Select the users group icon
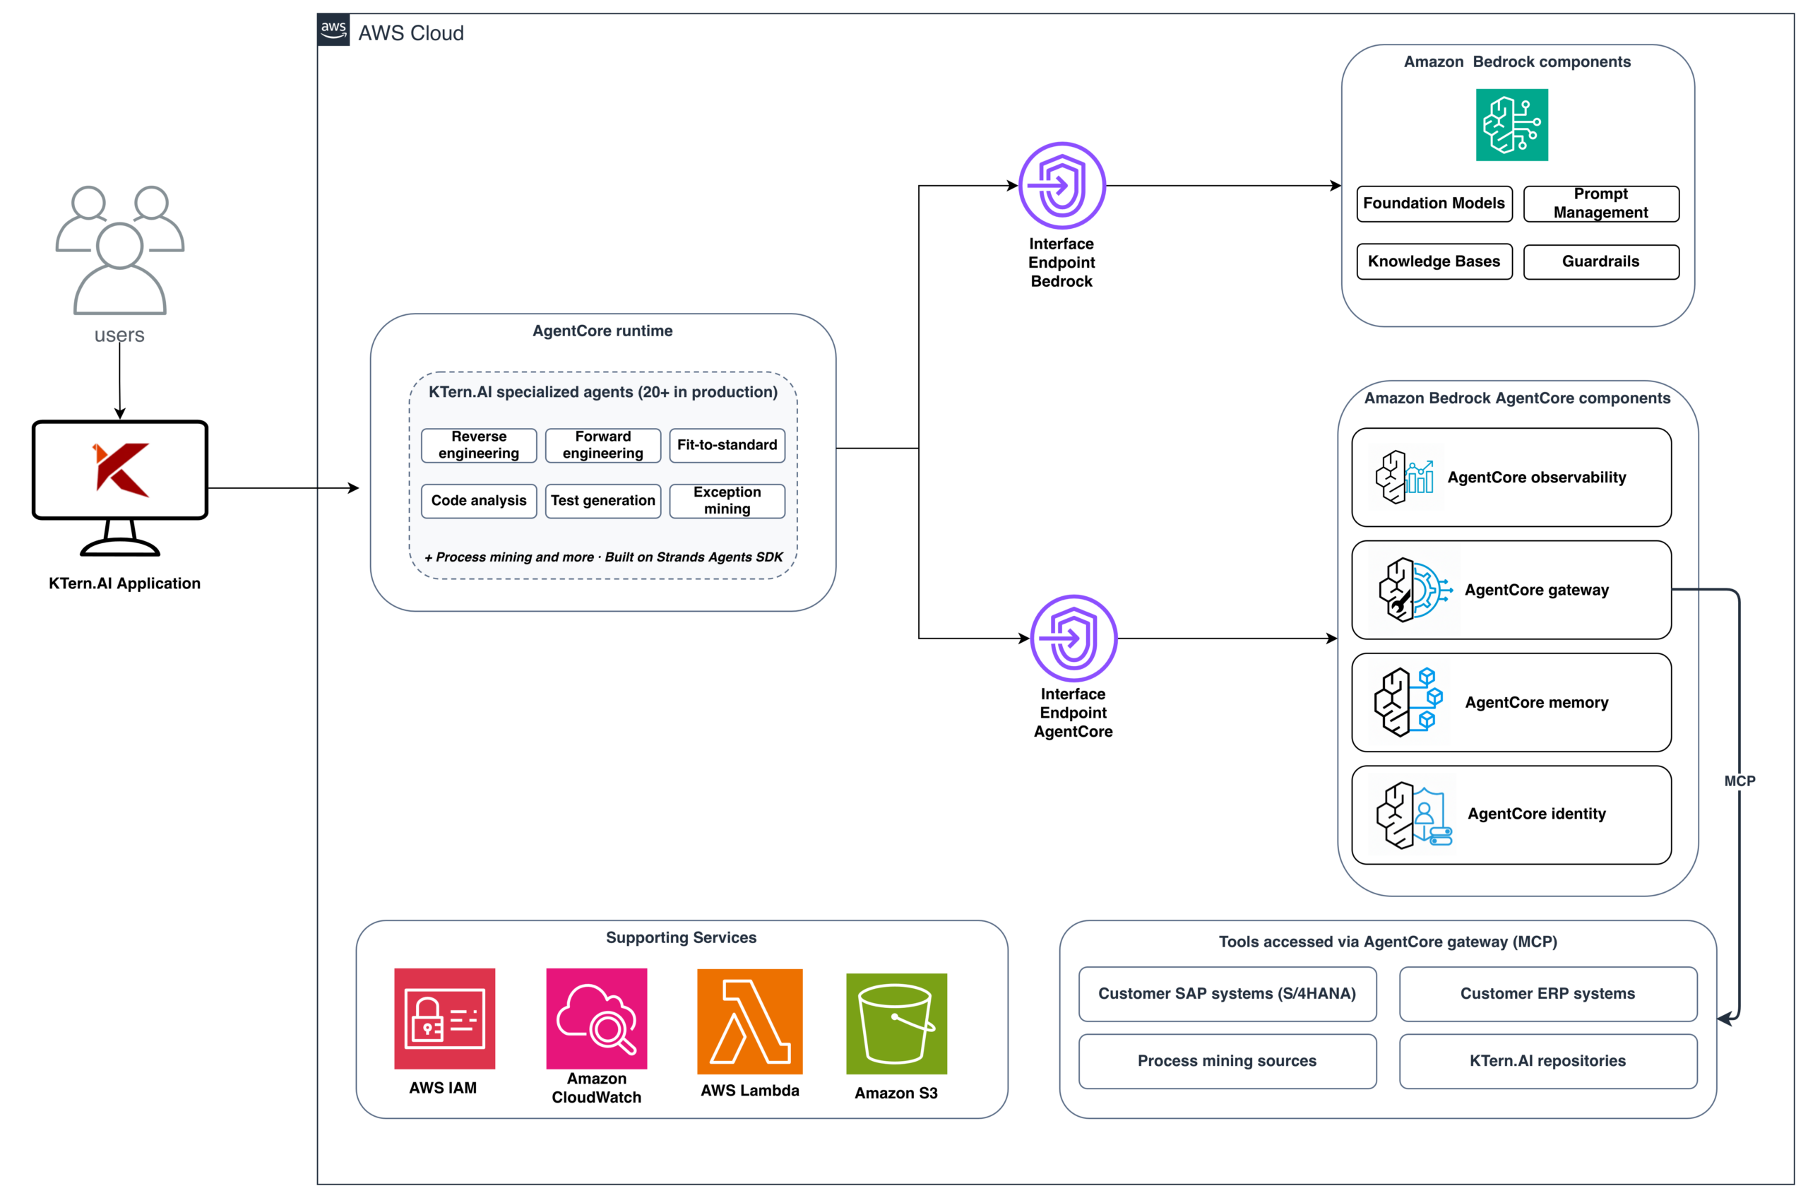 pos(120,250)
